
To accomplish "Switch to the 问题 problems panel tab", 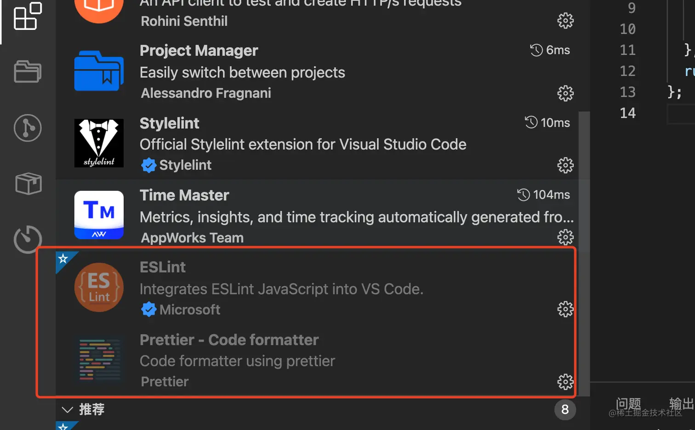I will tap(628, 404).
